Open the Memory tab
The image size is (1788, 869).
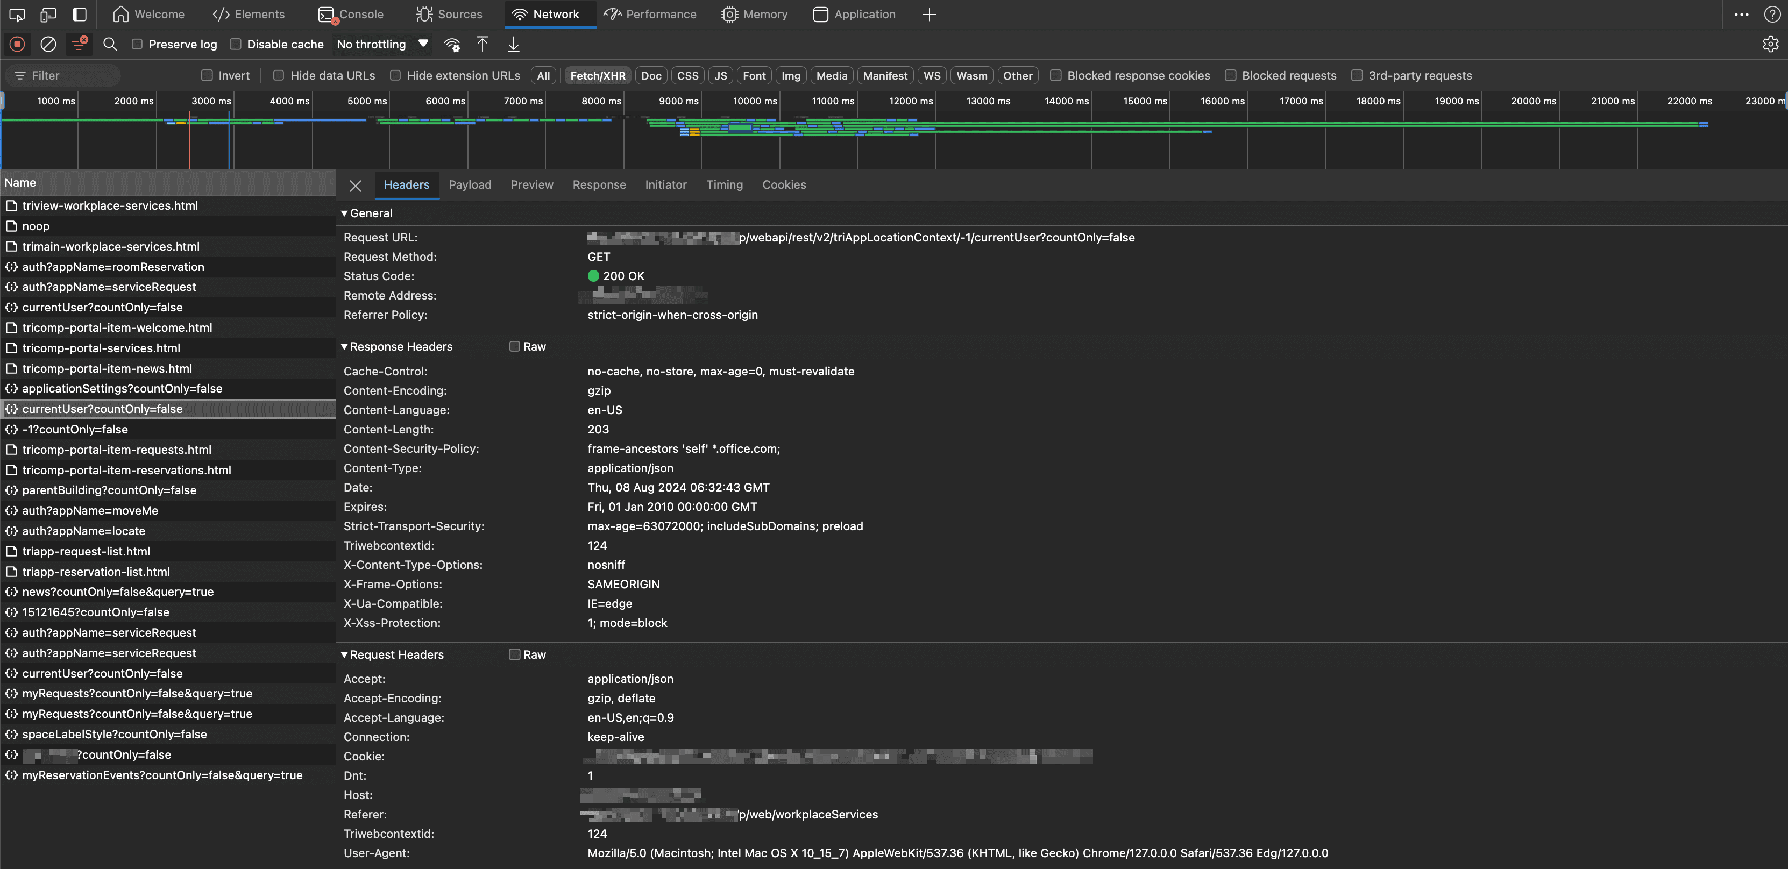[x=755, y=14]
